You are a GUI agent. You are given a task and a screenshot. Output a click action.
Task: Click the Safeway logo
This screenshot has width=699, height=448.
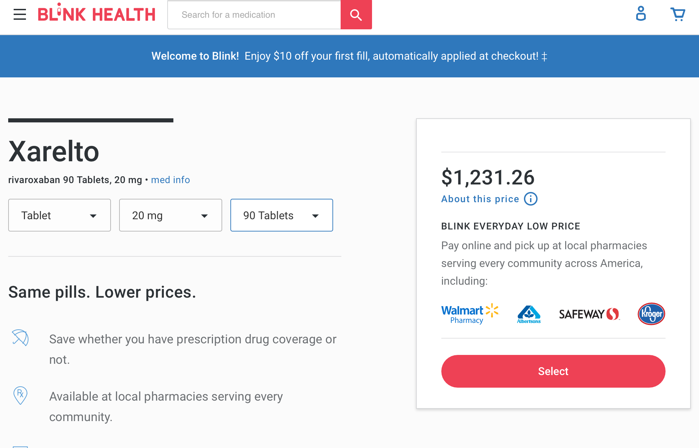pos(589,314)
